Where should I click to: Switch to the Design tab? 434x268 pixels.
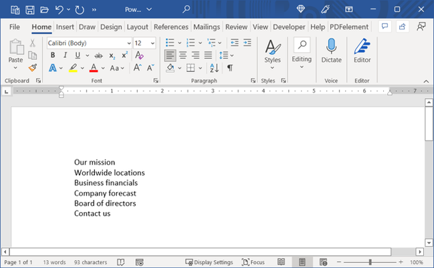(111, 27)
